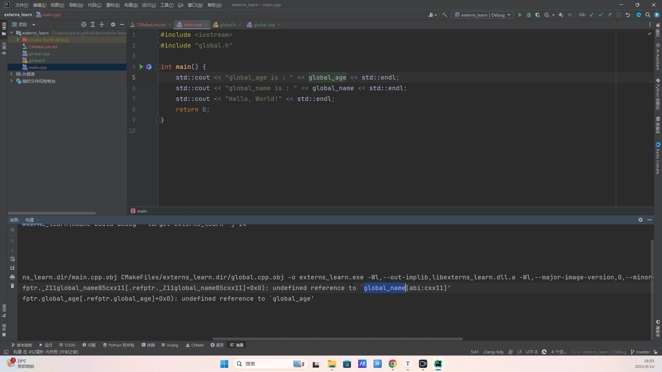
Task: Open Search Everywhere magnifier
Action: tap(648, 15)
